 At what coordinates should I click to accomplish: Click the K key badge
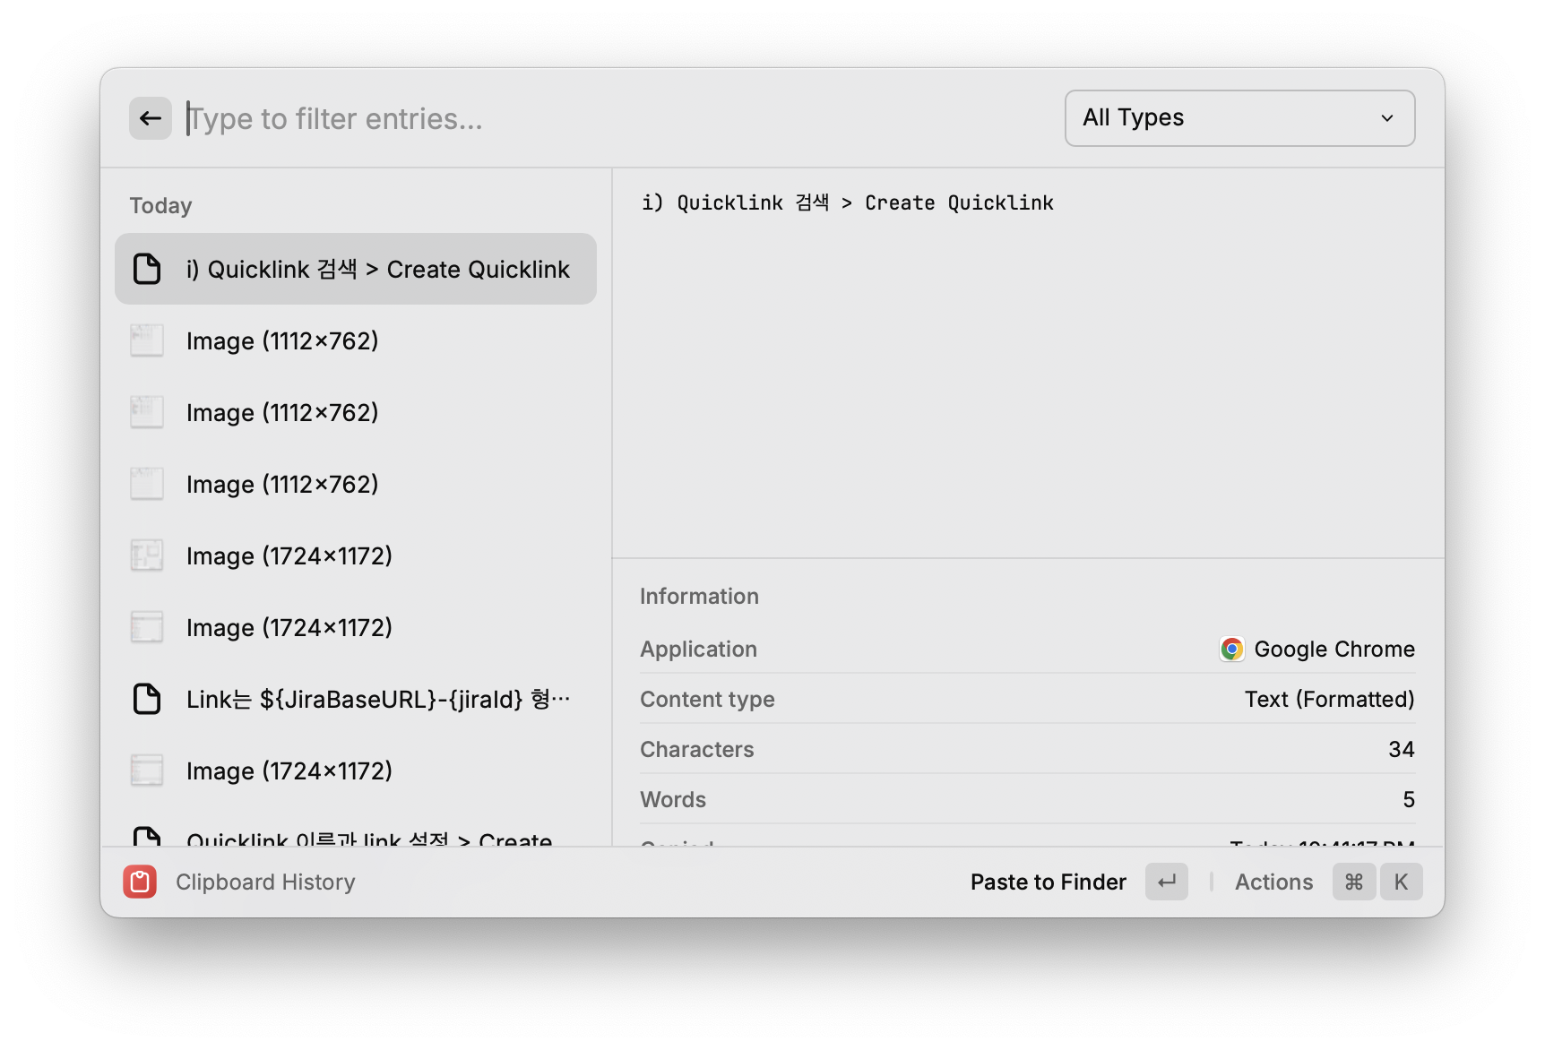pos(1401,882)
